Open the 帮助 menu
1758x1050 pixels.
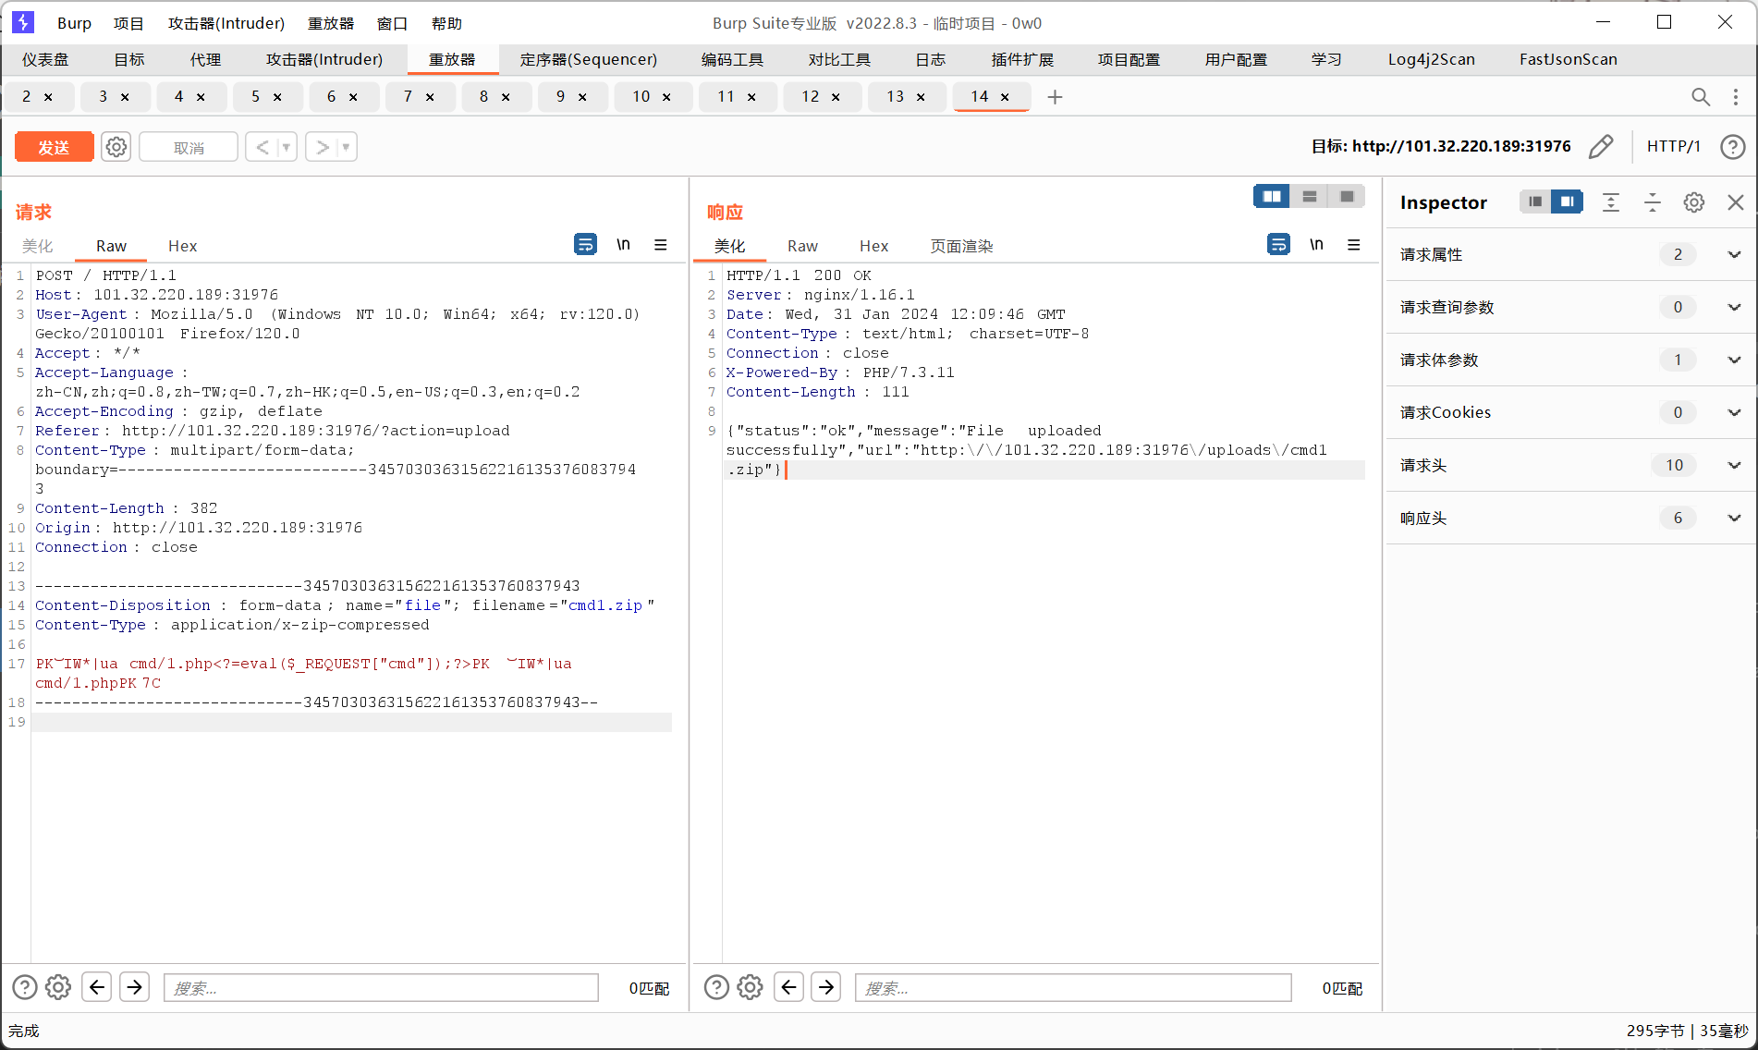click(x=446, y=23)
